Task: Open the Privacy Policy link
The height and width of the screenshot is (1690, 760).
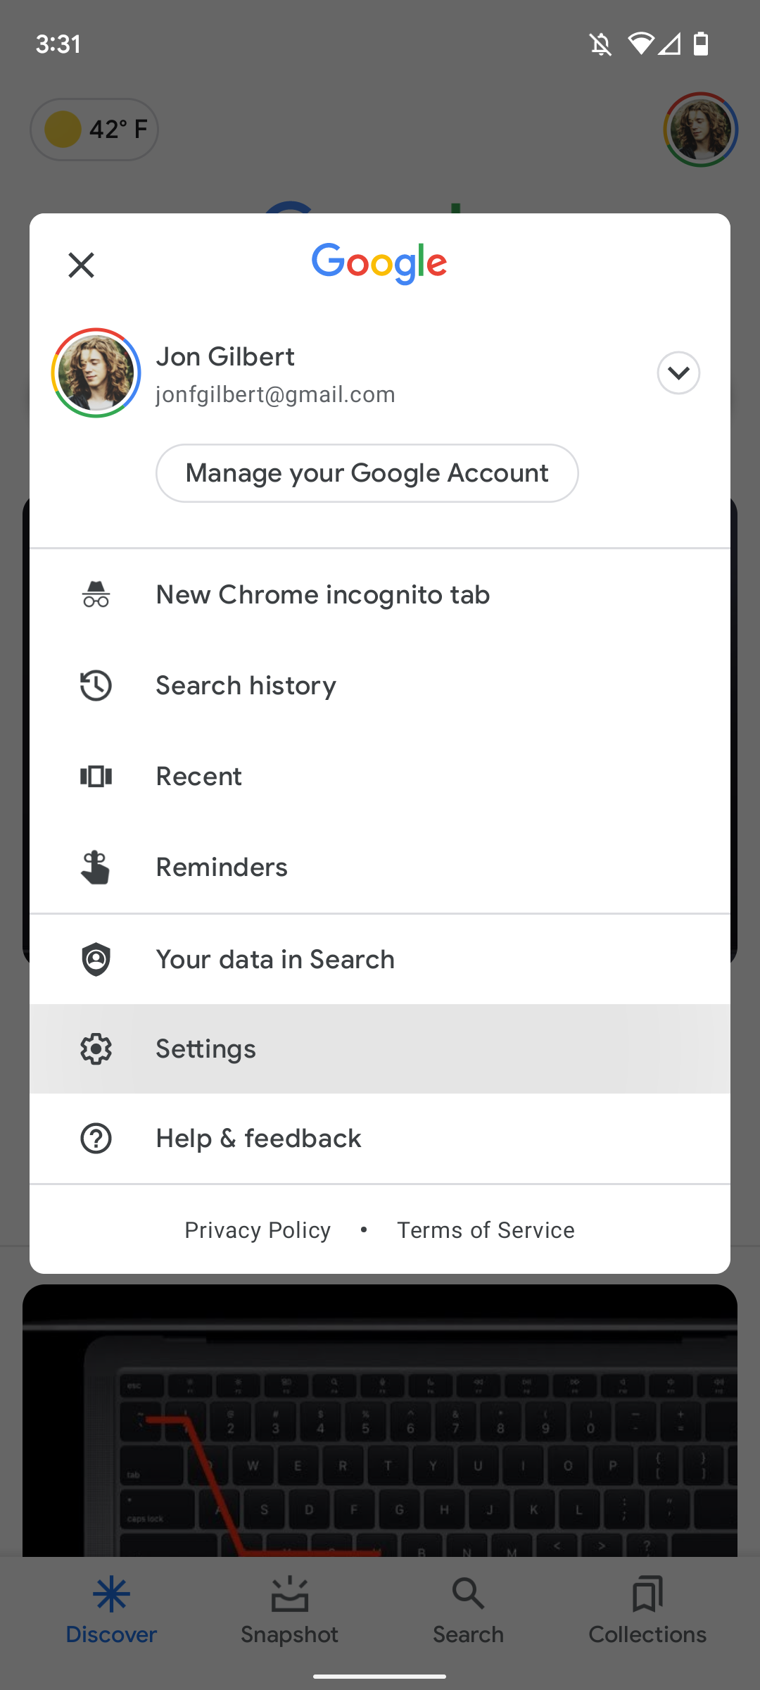Action: 258,1229
